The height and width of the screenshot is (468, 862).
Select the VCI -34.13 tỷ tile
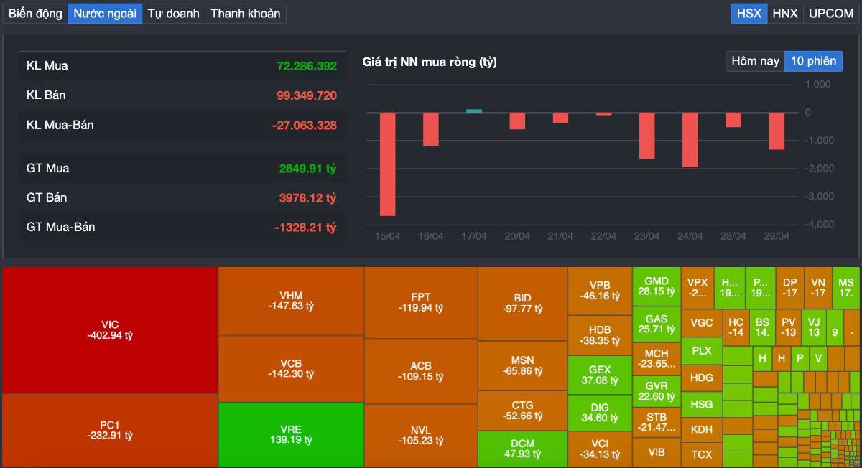(x=600, y=449)
